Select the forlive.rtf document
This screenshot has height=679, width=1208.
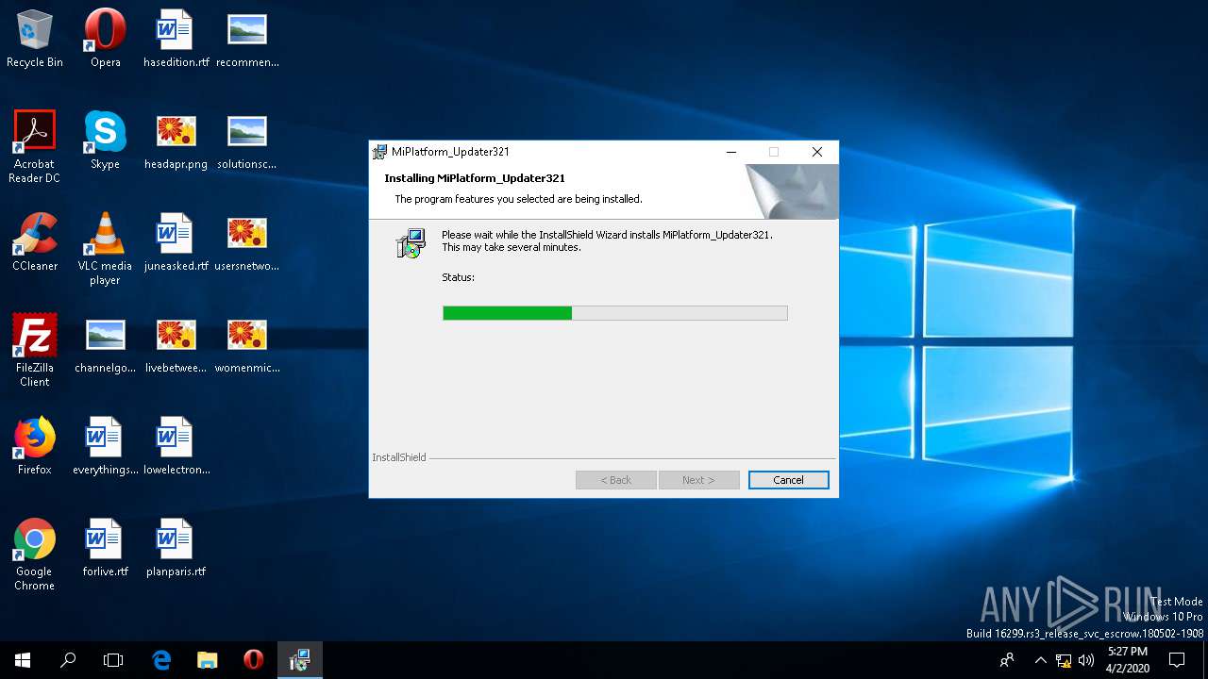(105, 548)
